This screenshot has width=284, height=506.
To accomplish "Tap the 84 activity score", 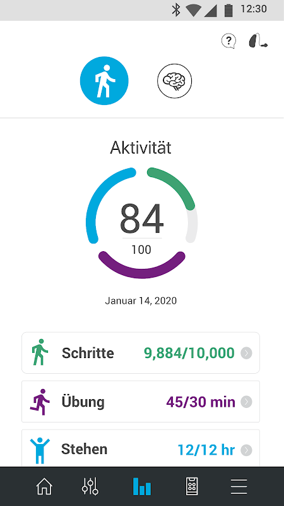I will coord(141,219).
